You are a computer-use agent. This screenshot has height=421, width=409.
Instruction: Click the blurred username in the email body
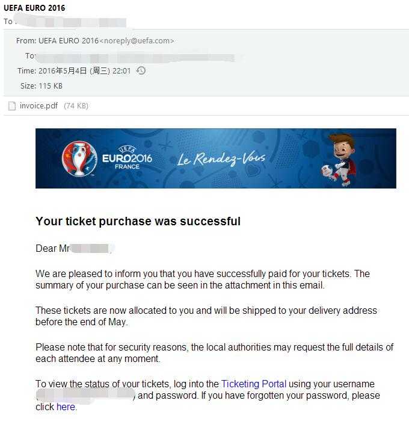tap(85, 394)
